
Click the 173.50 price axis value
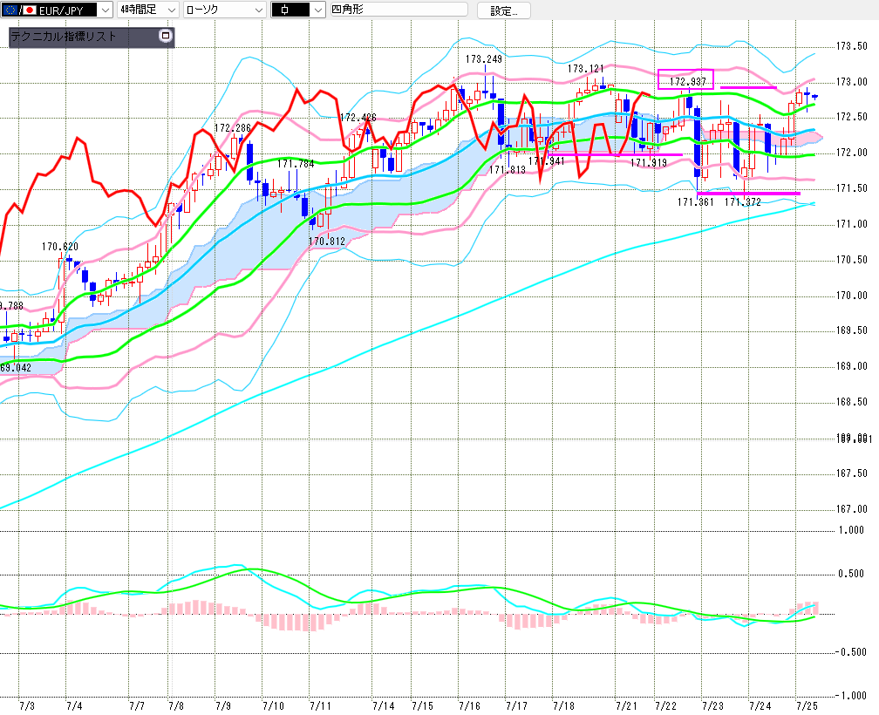(851, 46)
